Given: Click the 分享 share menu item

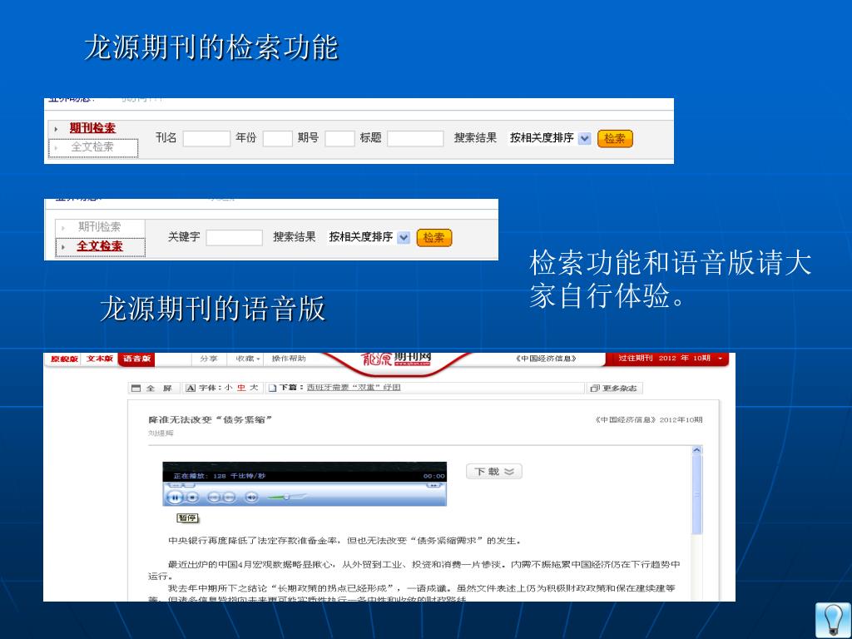Looking at the screenshot, I should point(209,359).
